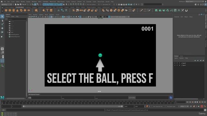
Task: Toggle display type R of layer1
Action: pyautogui.click(x=180, y=65)
